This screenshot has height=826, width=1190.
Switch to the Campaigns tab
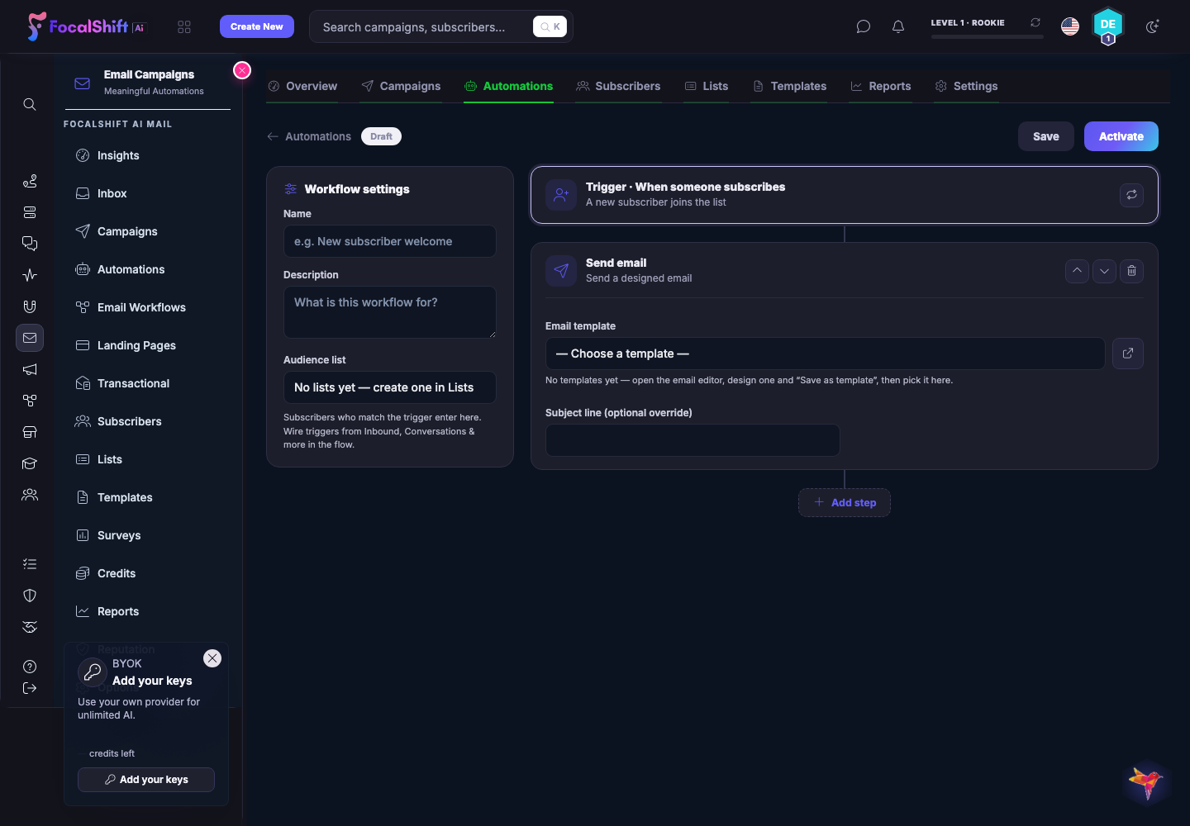[401, 86]
